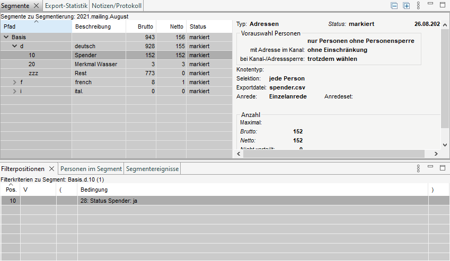This screenshot has height=261, width=450.
Task: Sort segments by the Brutto column header
Action: pyautogui.click(x=145, y=26)
